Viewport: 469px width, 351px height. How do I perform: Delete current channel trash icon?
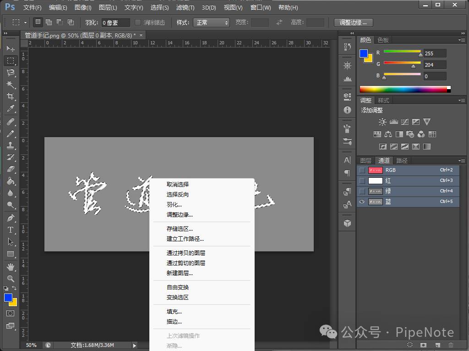pyautogui.click(x=451, y=345)
